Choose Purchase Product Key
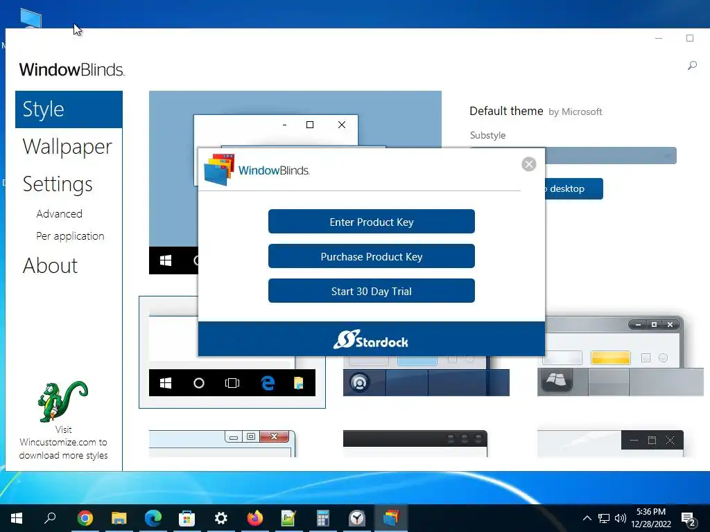This screenshot has height=532, width=710. point(372,256)
